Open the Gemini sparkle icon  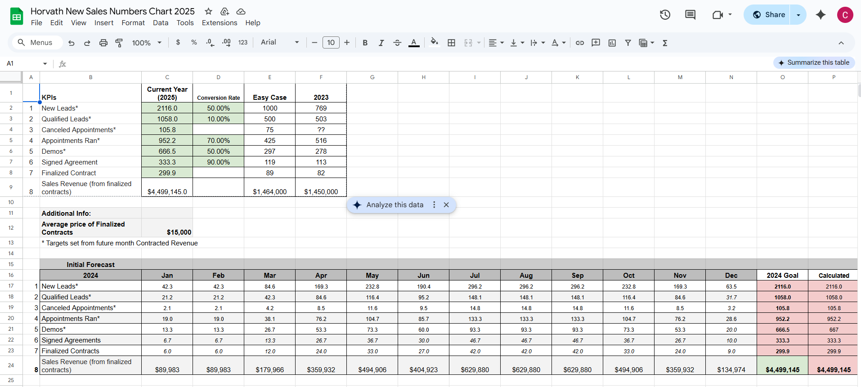click(x=821, y=15)
